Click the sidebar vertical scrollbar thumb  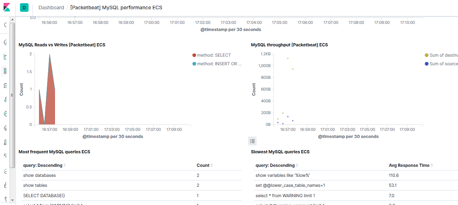[12, 95]
